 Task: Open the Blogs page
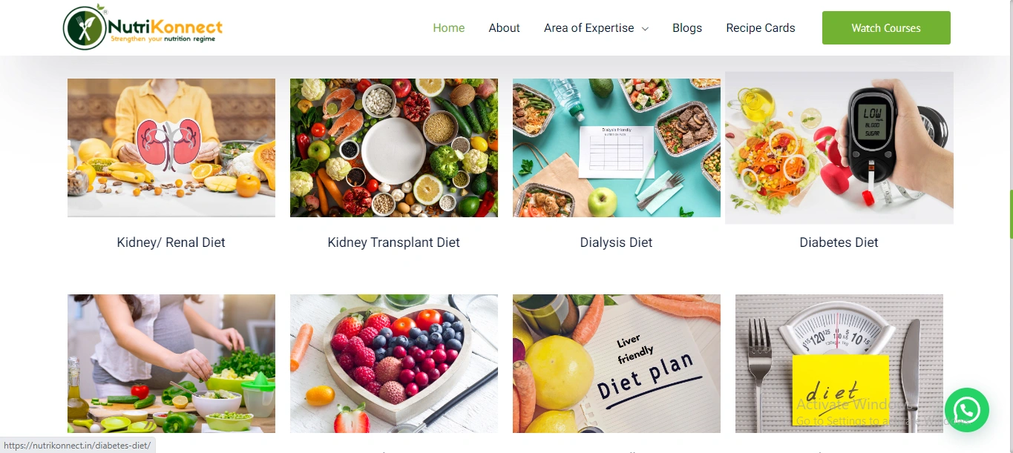tap(687, 28)
